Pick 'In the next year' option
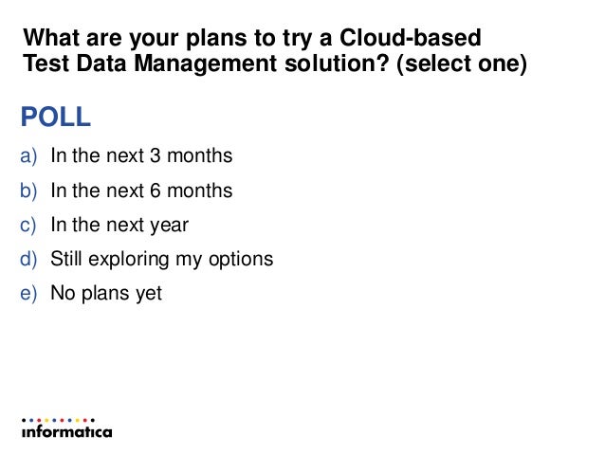Viewport: 605px width, 454px height. [x=119, y=225]
